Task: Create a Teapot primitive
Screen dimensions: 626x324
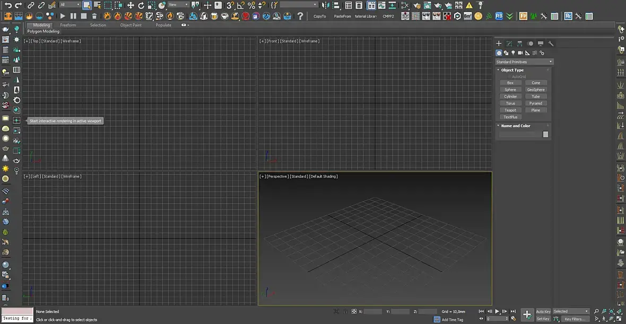Action: 510,110
